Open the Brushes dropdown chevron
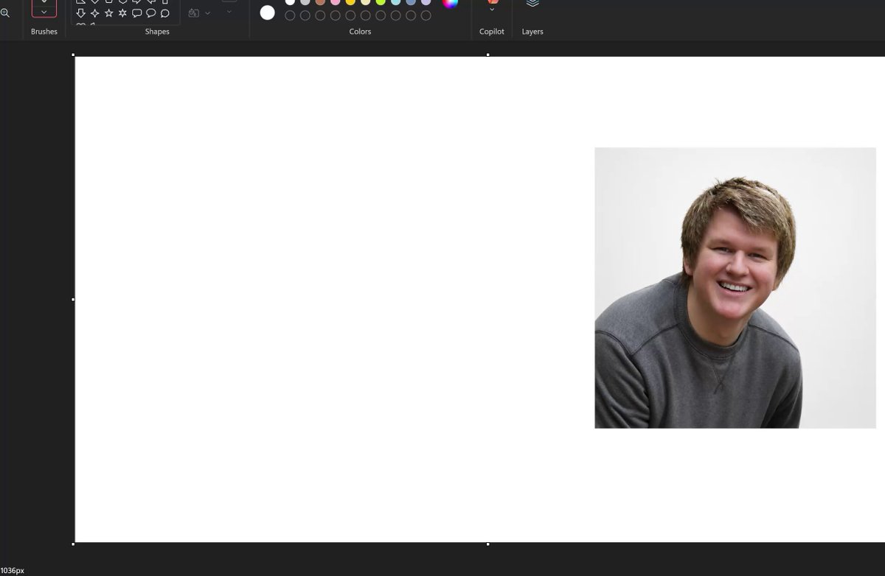The height and width of the screenshot is (576, 885). pyautogui.click(x=44, y=12)
